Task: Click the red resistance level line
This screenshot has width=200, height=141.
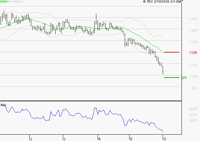Action: (x=172, y=52)
